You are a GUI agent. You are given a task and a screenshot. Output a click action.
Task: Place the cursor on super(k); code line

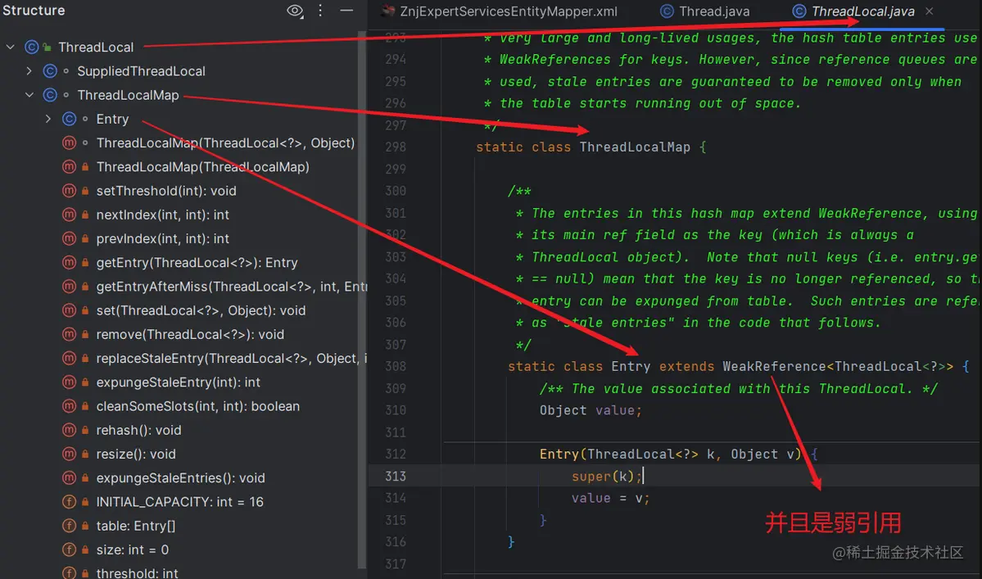point(606,477)
